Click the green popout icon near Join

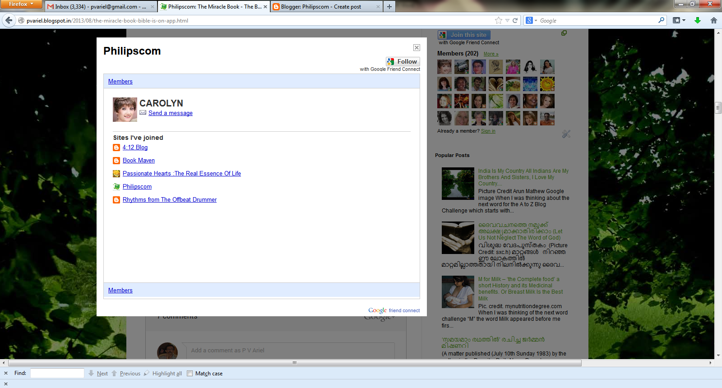(x=564, y=33)
